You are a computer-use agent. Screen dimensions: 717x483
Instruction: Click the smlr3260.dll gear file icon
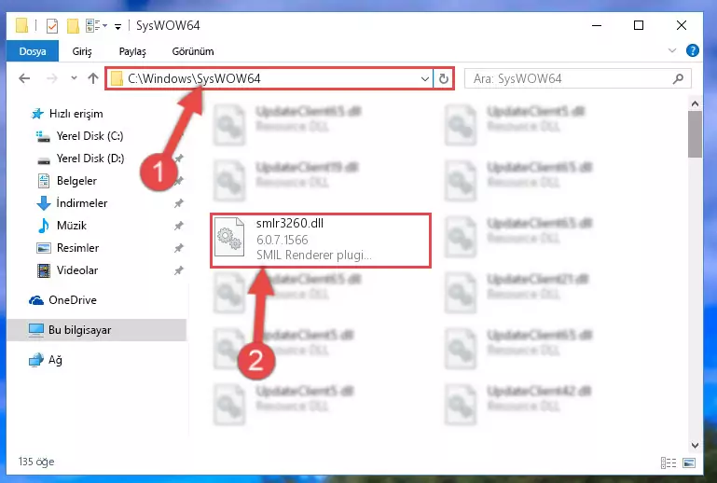[x=229, y=238]
